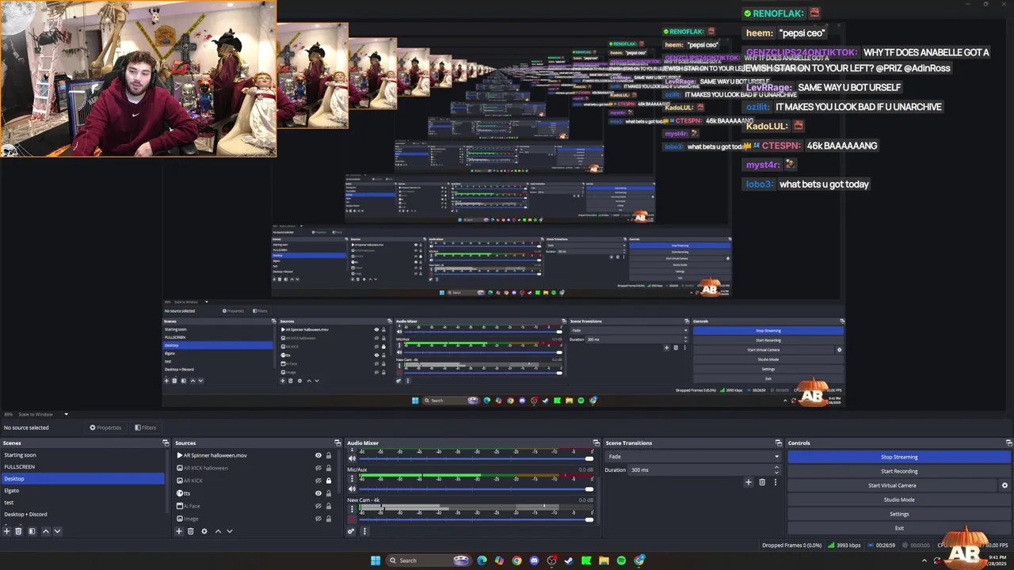Remove selected scene with the trash icon
Screen dimensions: 1014x570
pos(18,531)
